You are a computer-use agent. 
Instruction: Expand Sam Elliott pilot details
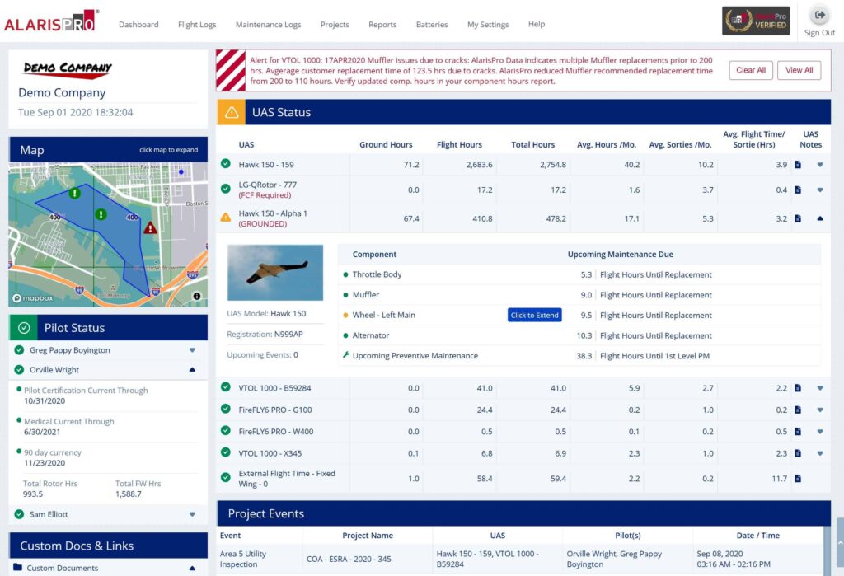pos(194,513)
